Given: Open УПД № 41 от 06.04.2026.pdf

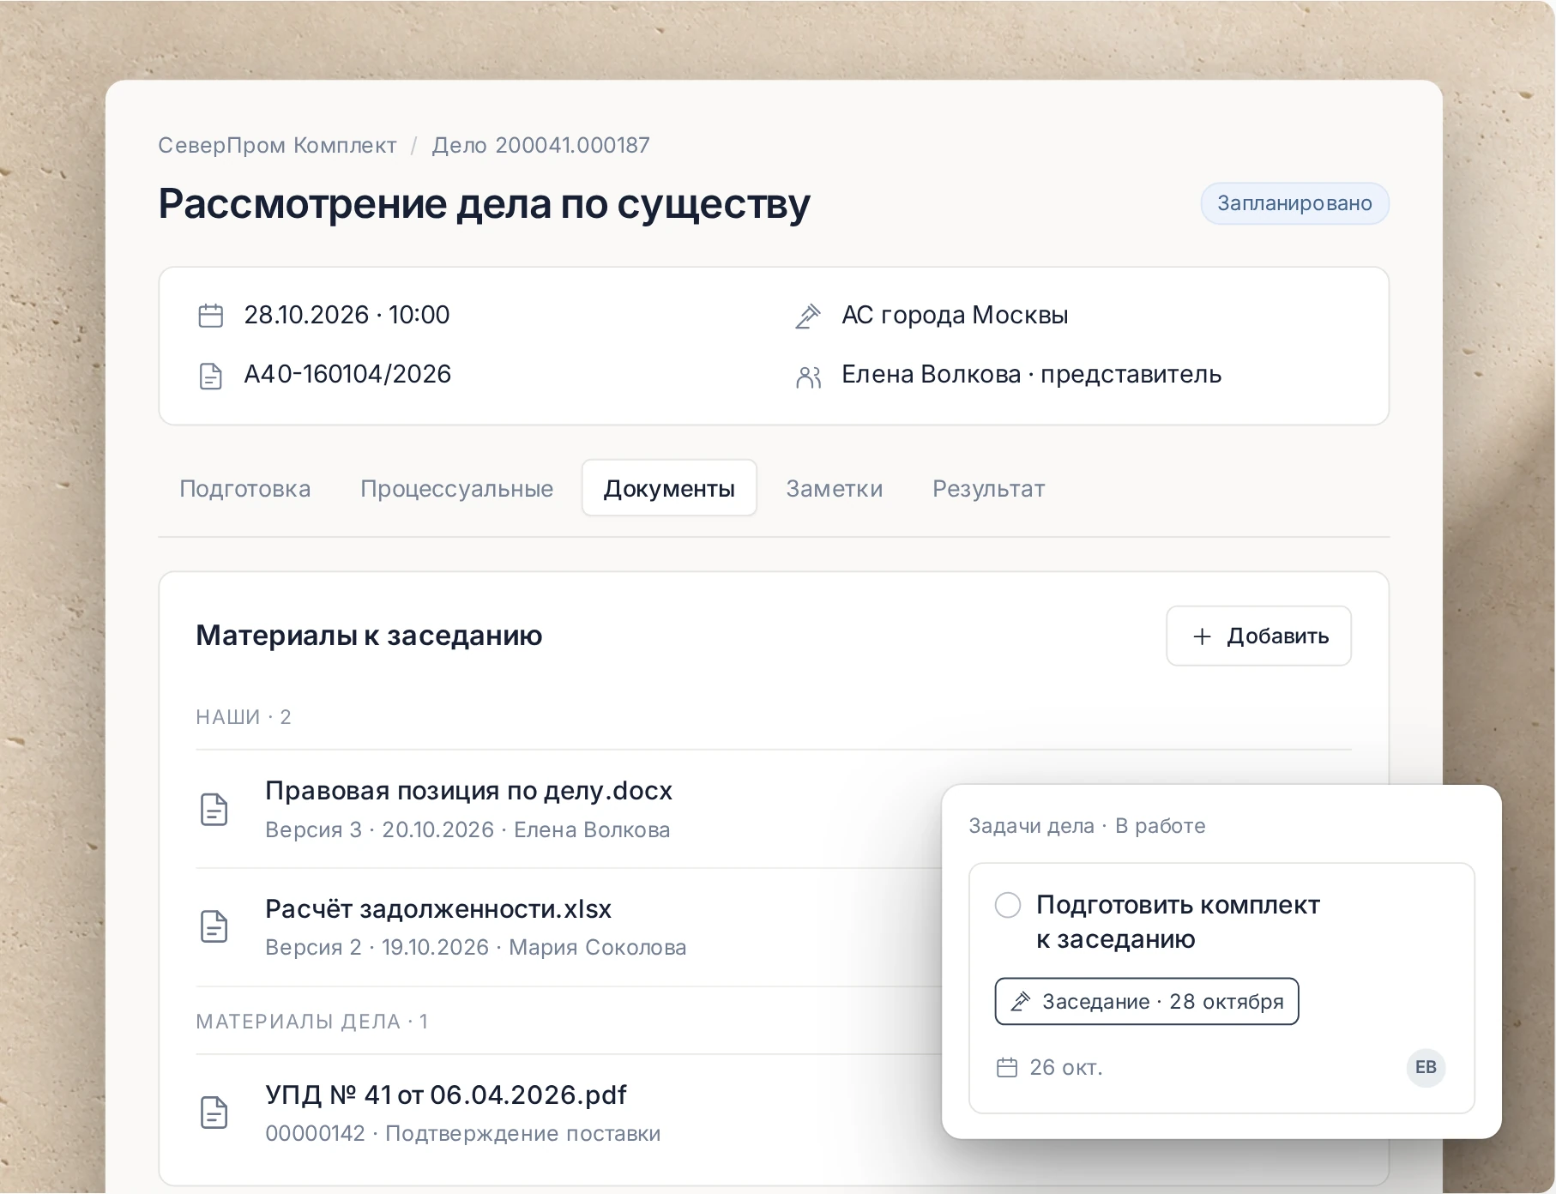Looking at the screenshot, I should 446,1094.
